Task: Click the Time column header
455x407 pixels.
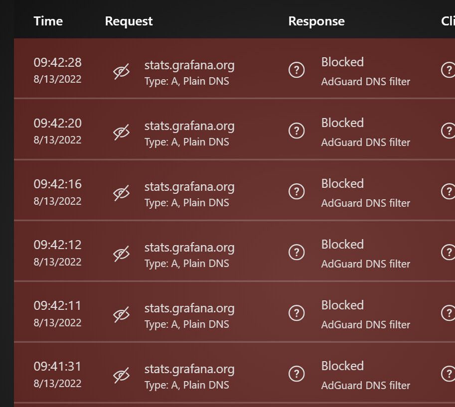Action: tap(48, 21)
